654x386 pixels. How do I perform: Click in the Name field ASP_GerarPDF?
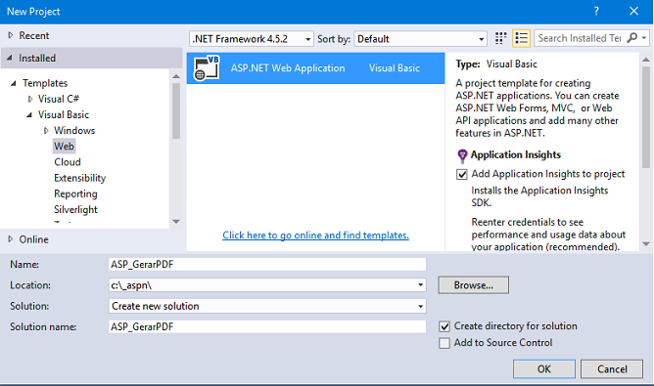(x=267, y=265)
